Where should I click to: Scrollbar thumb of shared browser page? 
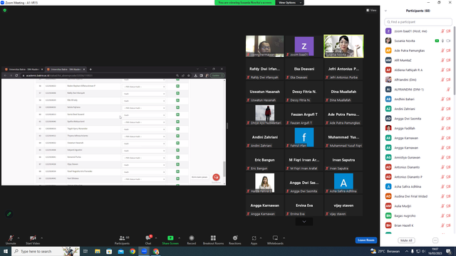click(x=224, y=169)
